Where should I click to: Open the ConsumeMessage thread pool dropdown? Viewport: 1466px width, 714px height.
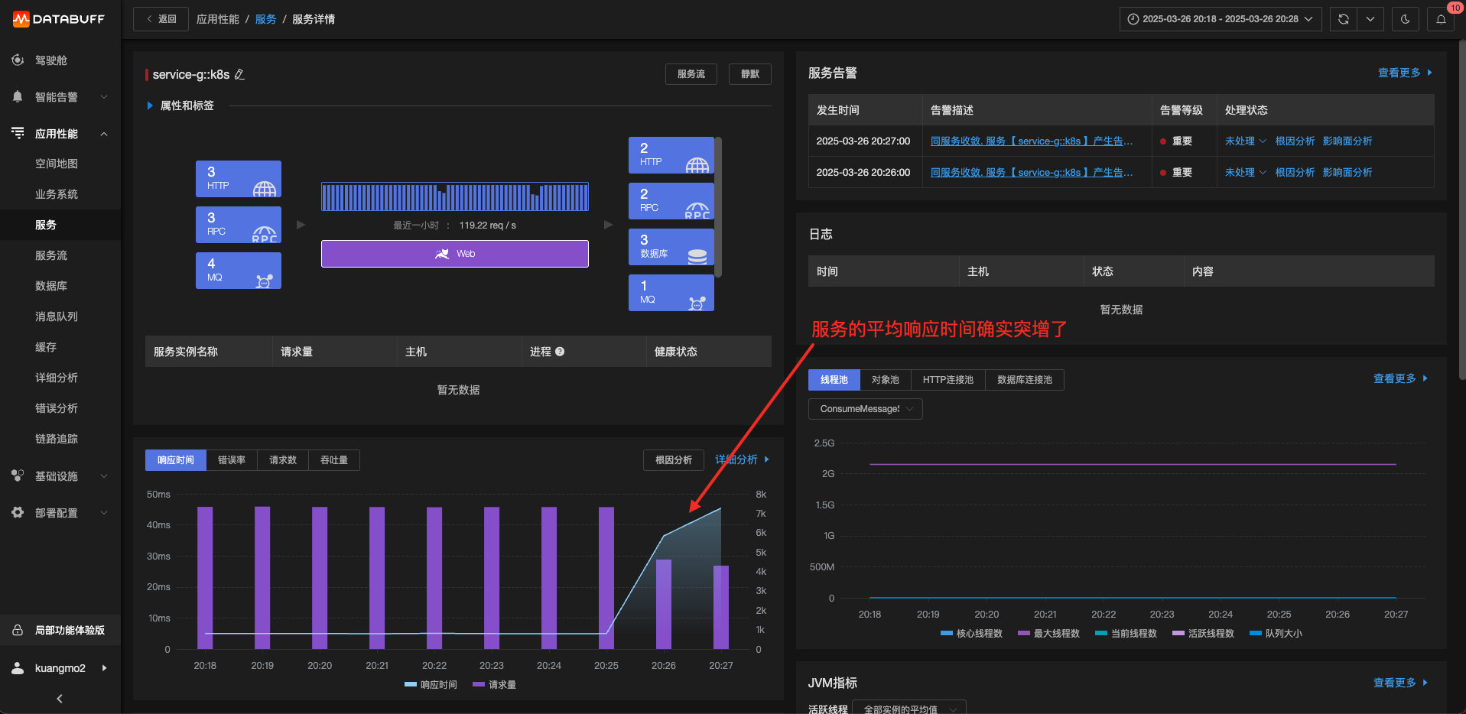point(866,409)
